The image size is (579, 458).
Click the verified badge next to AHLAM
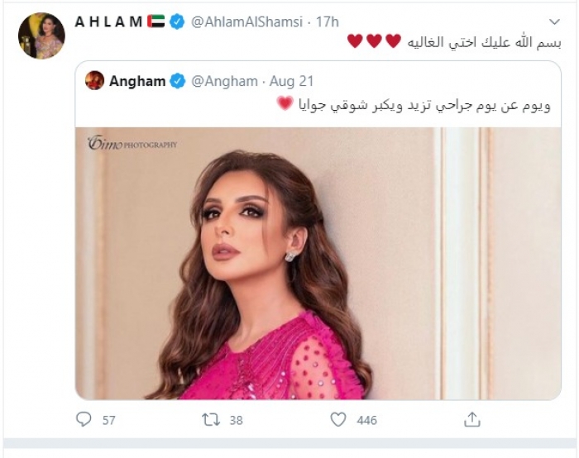point(177,21)
